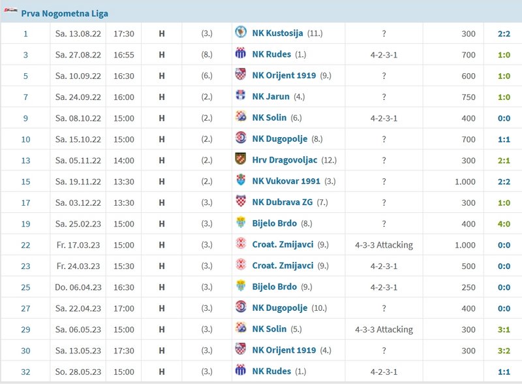Open the 2:2 result against NK Kustosija
Screen dimensions: 522x384
504,34
